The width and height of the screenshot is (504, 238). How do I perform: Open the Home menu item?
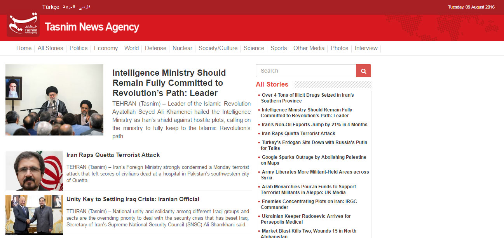[24, 48]
